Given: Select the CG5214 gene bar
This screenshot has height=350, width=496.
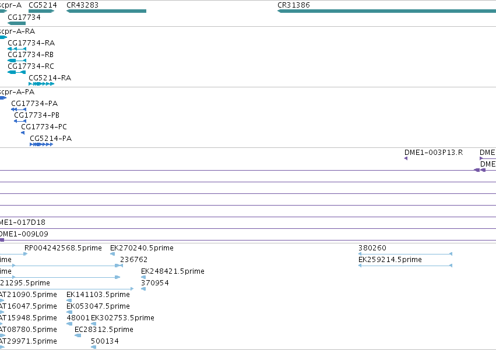Looking at the screenshot, I should [x=41, y=11].
